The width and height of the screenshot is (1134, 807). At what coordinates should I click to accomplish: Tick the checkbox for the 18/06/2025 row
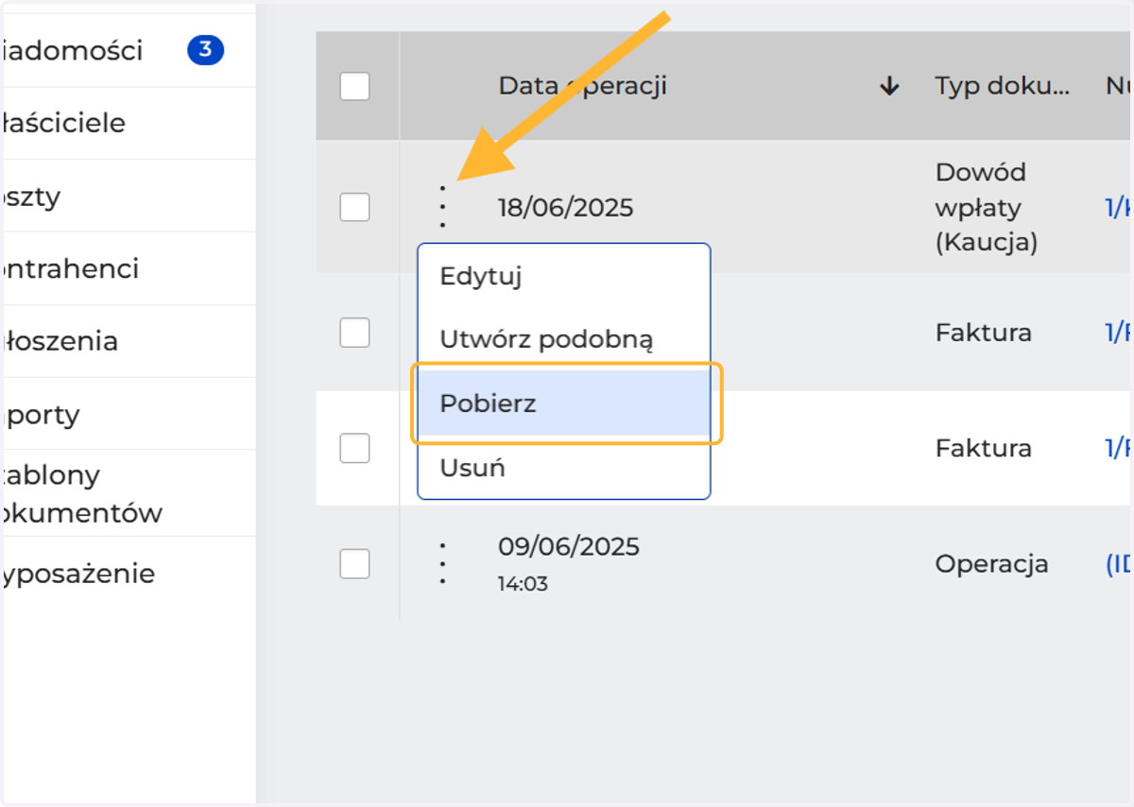coord(354,207)
